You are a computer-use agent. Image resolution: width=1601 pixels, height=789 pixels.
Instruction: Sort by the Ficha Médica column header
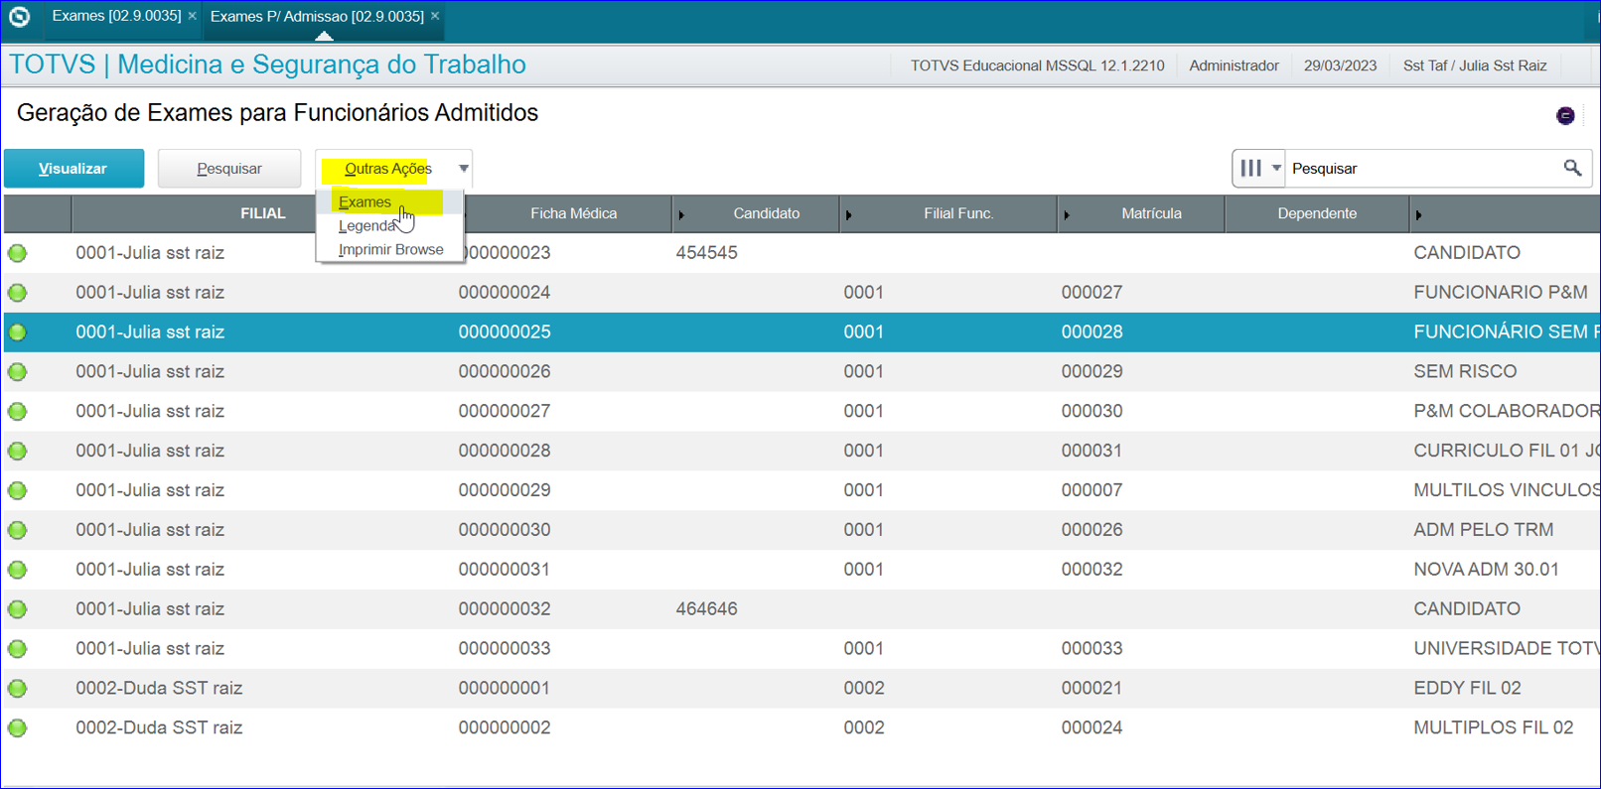tap(573, 213)
